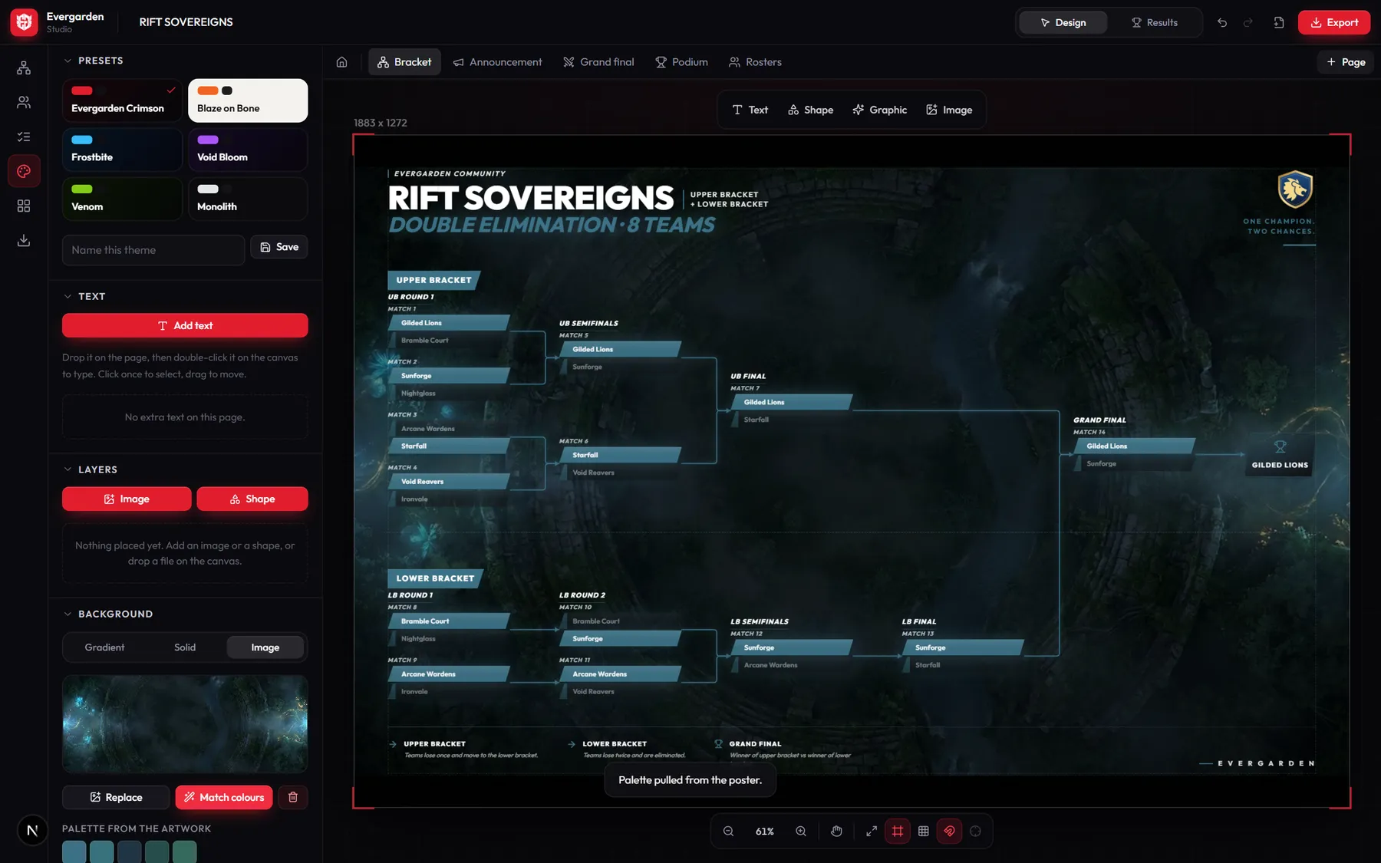Open bracket structure sidebar icon
Image resolution: width=1381 pixels, height=863 pixels.
pyautogui.click(x=24, y=68)
